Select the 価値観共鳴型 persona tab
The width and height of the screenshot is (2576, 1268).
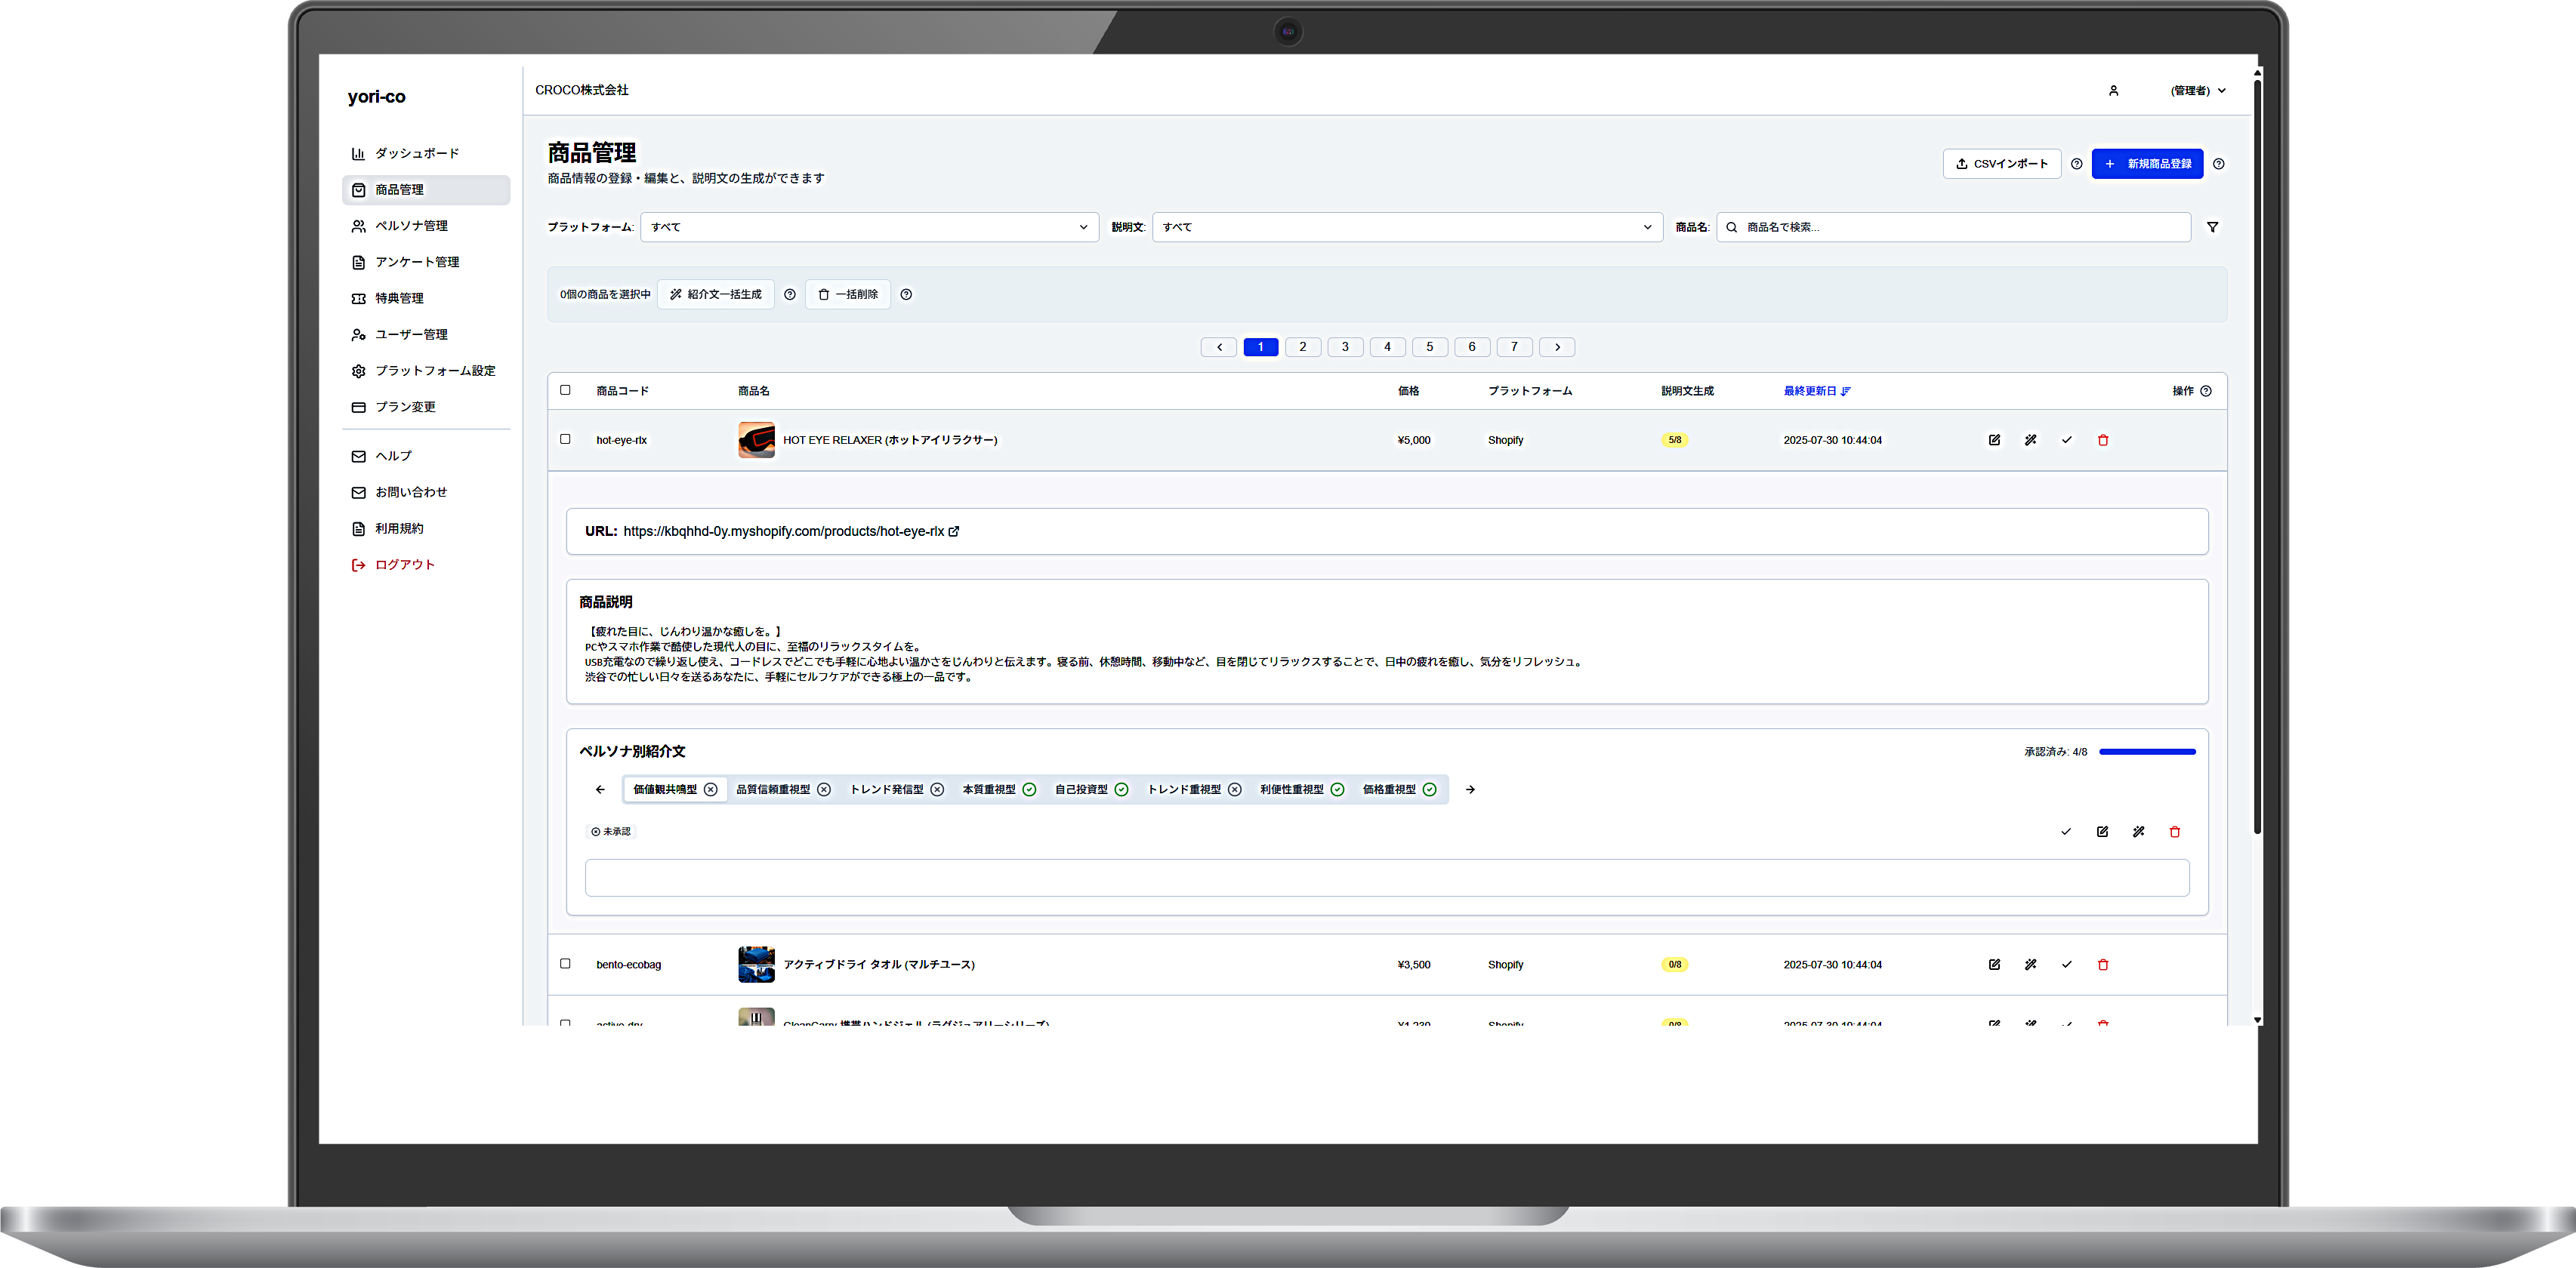pyautogui.click(x=675, y=789)
